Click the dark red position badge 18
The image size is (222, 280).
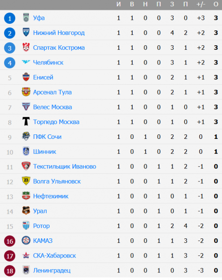(10, 271)
